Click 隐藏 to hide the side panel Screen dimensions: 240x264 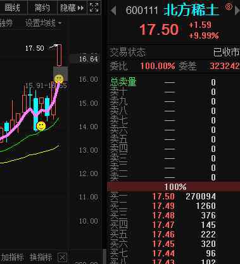click(72, 8)
